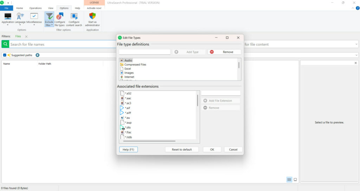Image resolution: width=360 pixels, height=191 pixels.
Task: Click the Add Type button
Action: 188,52
